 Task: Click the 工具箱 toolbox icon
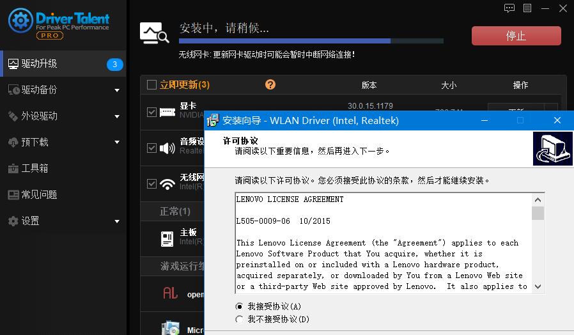coord(13,168)
